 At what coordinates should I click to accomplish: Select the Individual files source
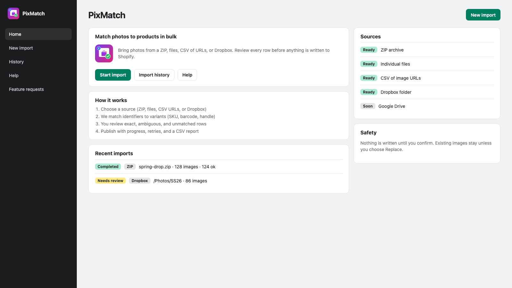[x=427, y=64]
